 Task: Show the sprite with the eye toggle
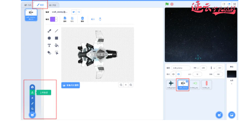173,74
